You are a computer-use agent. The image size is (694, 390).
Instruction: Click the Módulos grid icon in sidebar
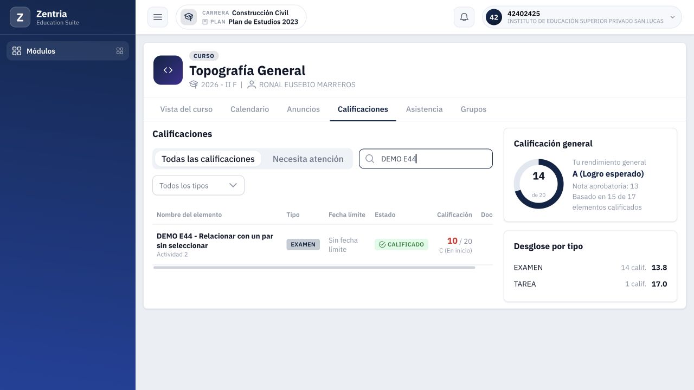(x=17, y=51)
